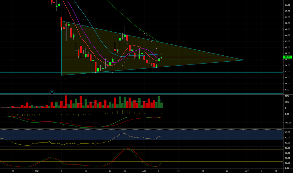Image resolution: width=293 pixels, height=173 pixels.
Task: Select the green current price label 29.61
Action: pyautogui.click(x=287, y=57)
